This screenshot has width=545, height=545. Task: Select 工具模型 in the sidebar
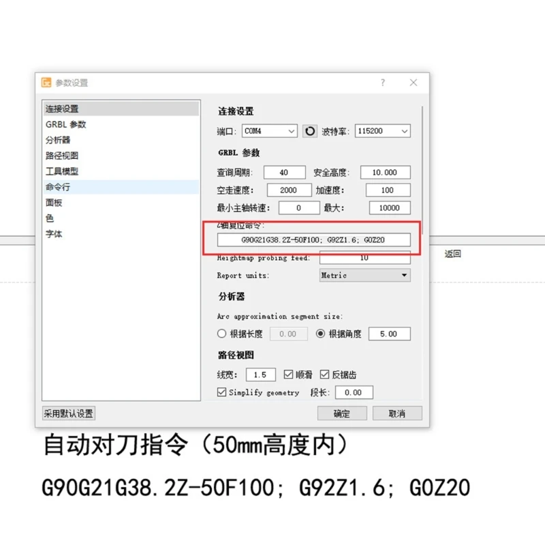point(121,172)
